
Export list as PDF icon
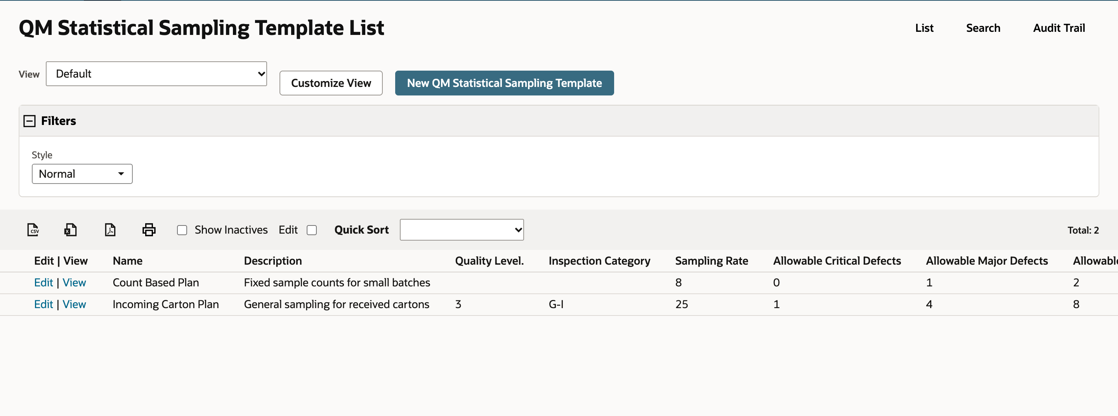pos(110,229)
